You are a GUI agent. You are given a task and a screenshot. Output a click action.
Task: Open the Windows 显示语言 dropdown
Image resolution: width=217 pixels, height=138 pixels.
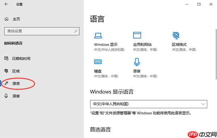pyautogui.click(x=149, y=104)
